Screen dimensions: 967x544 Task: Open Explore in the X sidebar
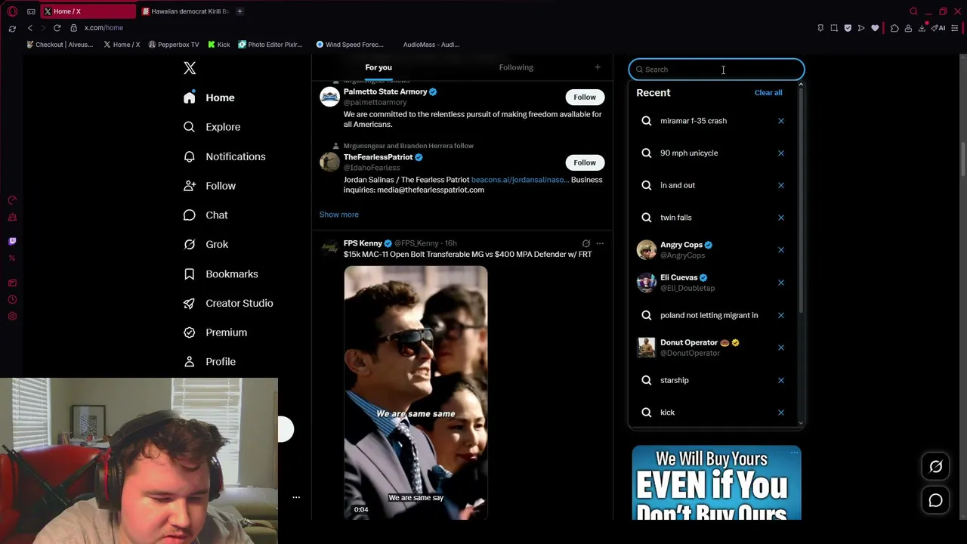pos(212,127)
